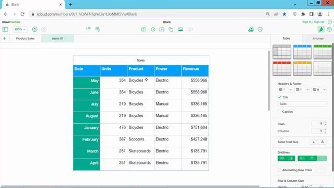Screen dimensions: 334x188
Task: Click the Rows stepper arrows
Action: coord(325,123)
